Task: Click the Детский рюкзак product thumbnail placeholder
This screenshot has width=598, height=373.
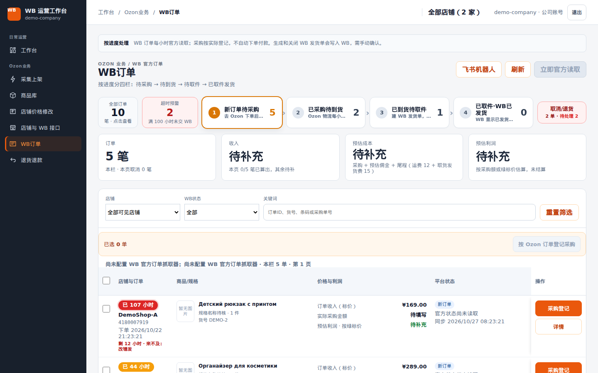Action: 185,311
